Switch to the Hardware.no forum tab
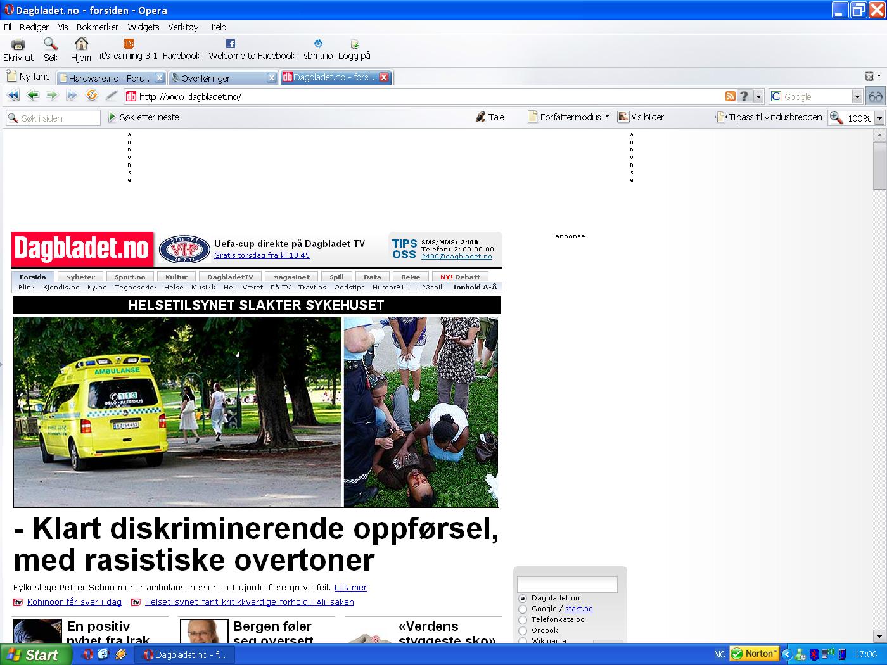The height and width of the screenshot is (665, 887). [x=110, y=78]
